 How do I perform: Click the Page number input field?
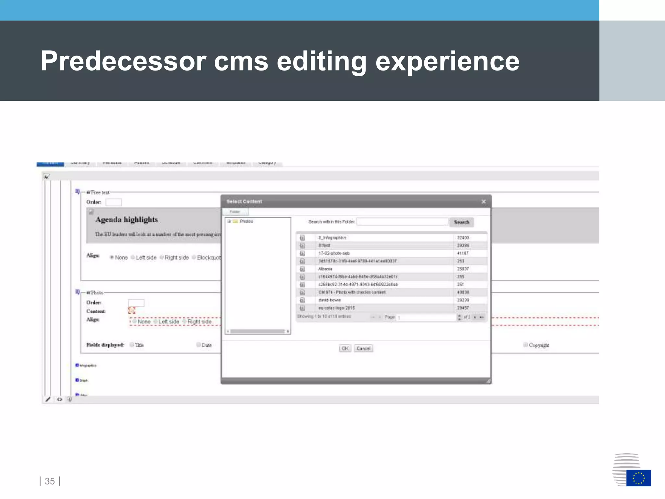point(426,317)
